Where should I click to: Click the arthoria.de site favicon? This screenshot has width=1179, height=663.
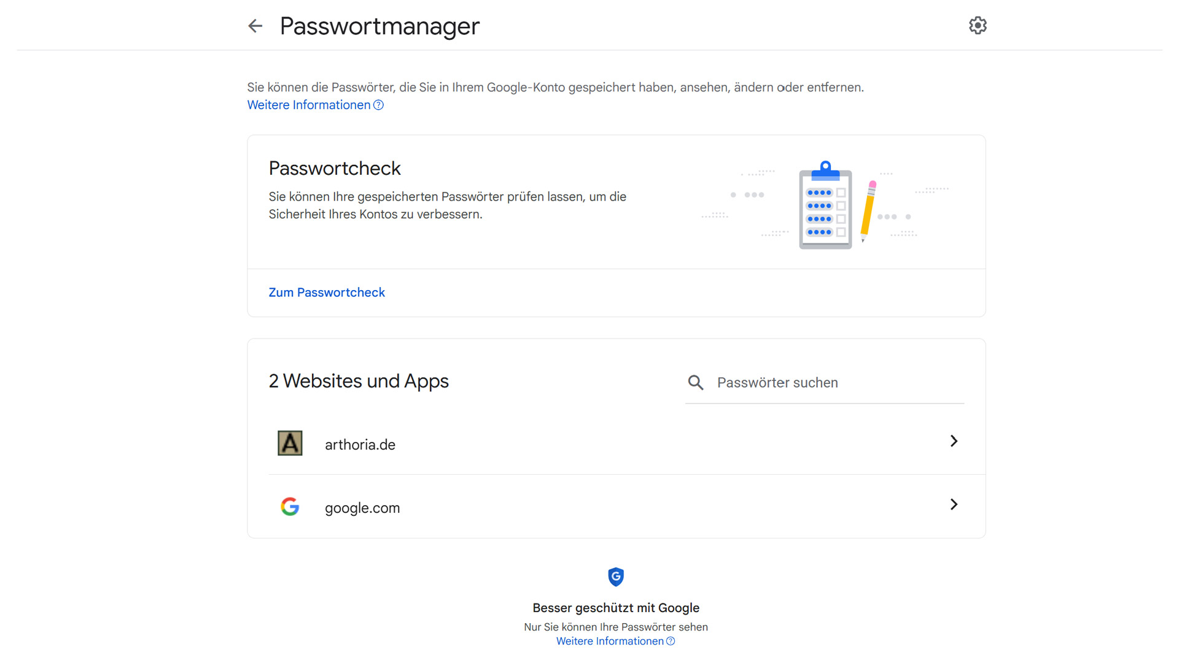click(x=290, y=443)
